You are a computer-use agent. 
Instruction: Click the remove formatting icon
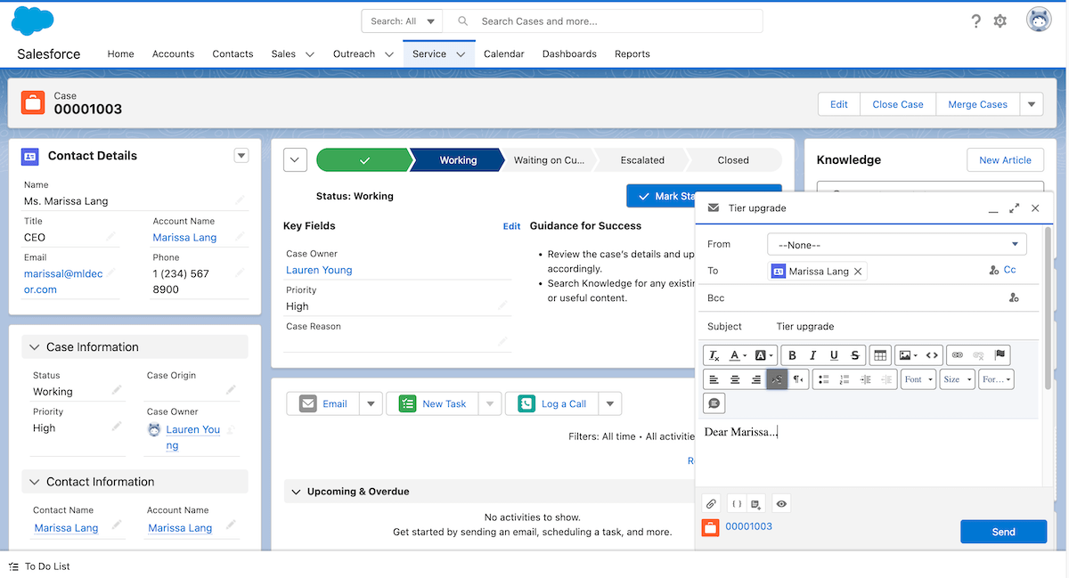click(x=714, y=355)
